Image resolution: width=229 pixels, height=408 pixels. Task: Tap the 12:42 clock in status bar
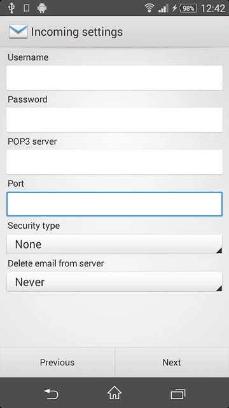[213, 8]
